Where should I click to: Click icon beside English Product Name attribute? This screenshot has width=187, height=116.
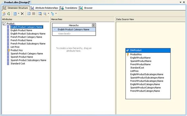point(8,30)
